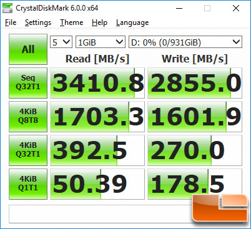The height and width of the screenshot is (229, 251).
Task: Start the 4KiB Q1T1 test
Action: 28,184
